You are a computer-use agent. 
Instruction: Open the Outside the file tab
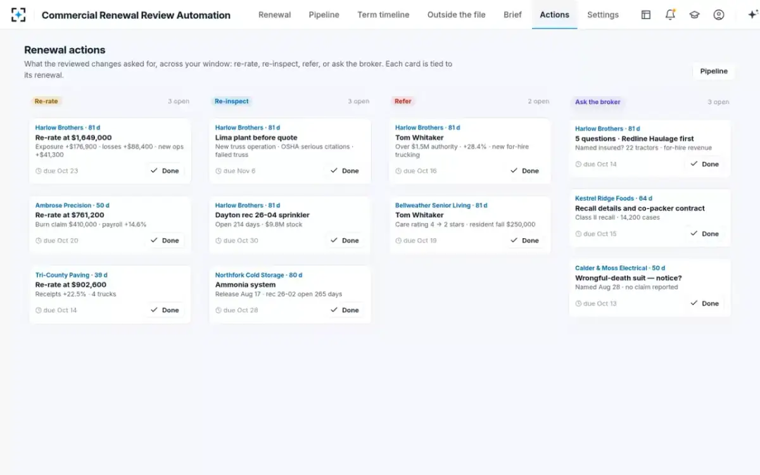click(456, 15)
